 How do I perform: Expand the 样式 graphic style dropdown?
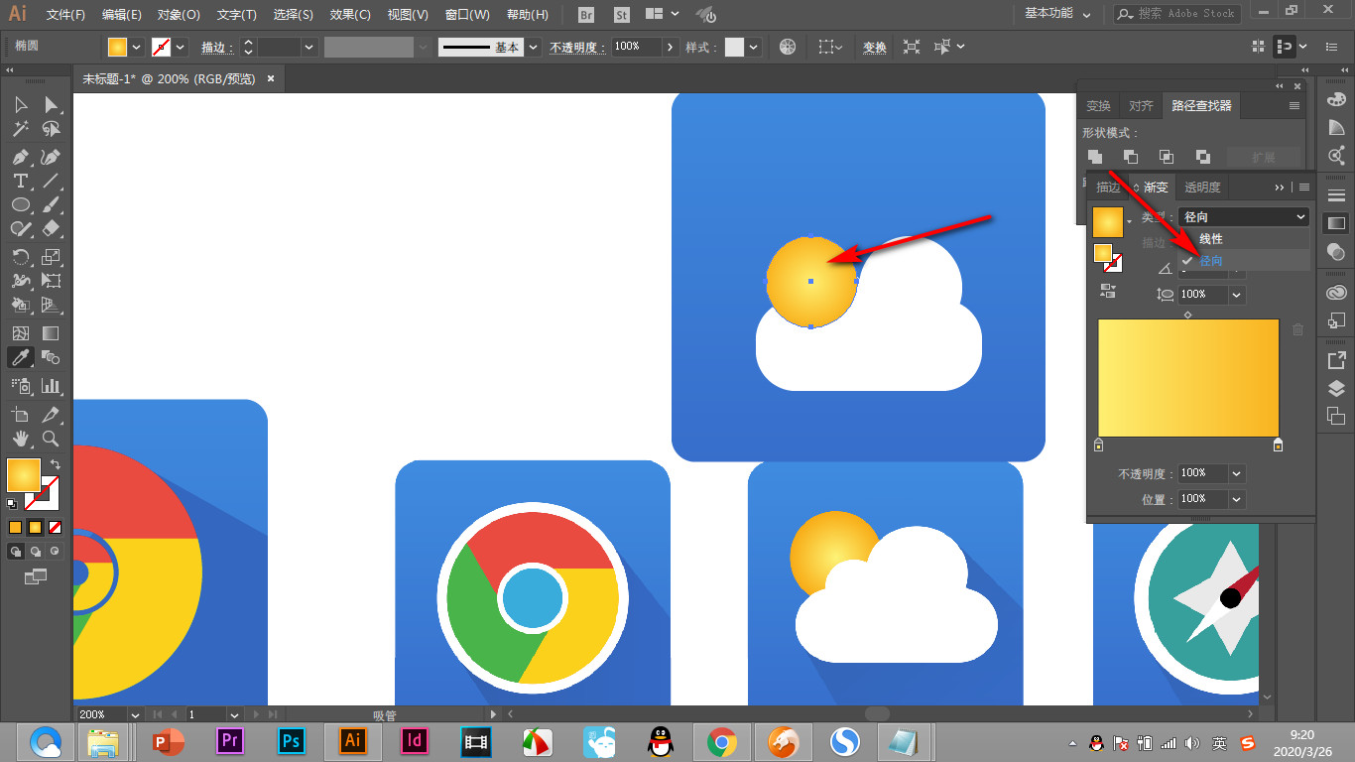pyautogui.click(x=754, y=47)
